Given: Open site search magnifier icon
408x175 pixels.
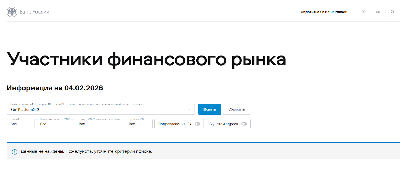Looking at the screenshot, I should coord(392,12).
